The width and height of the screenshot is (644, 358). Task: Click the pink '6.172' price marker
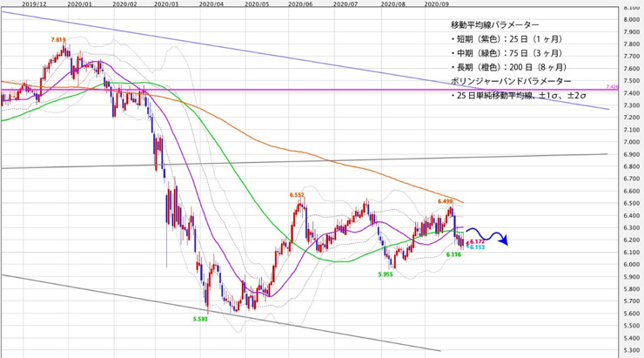(x=477, y=241)
